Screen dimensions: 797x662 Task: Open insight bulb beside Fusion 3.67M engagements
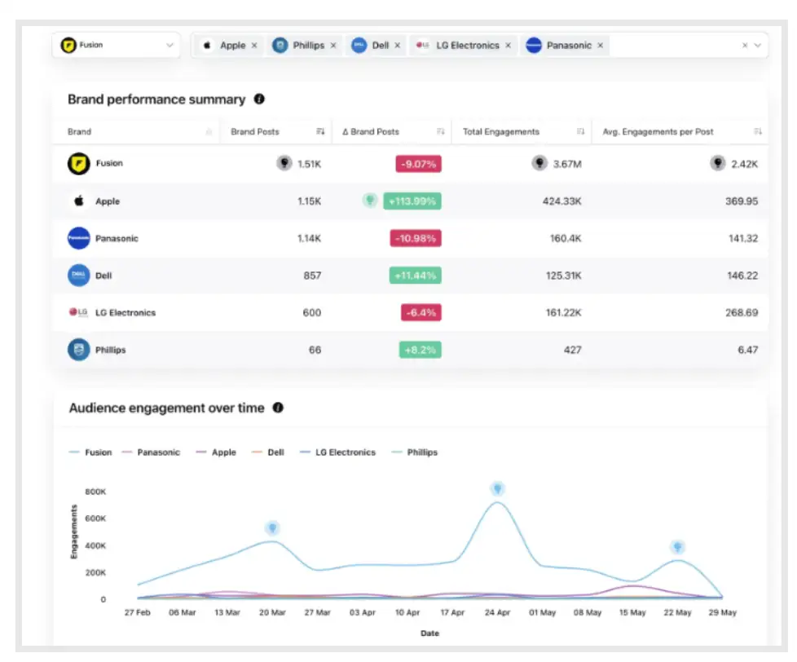tap(539, 163)
